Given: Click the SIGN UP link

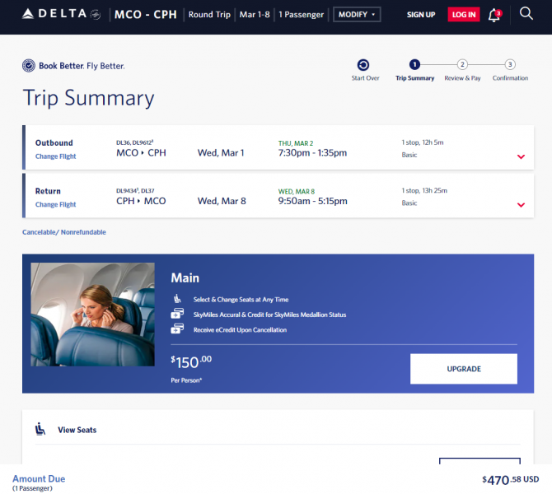Looking at the screenshot, I should tap(421, 15).
